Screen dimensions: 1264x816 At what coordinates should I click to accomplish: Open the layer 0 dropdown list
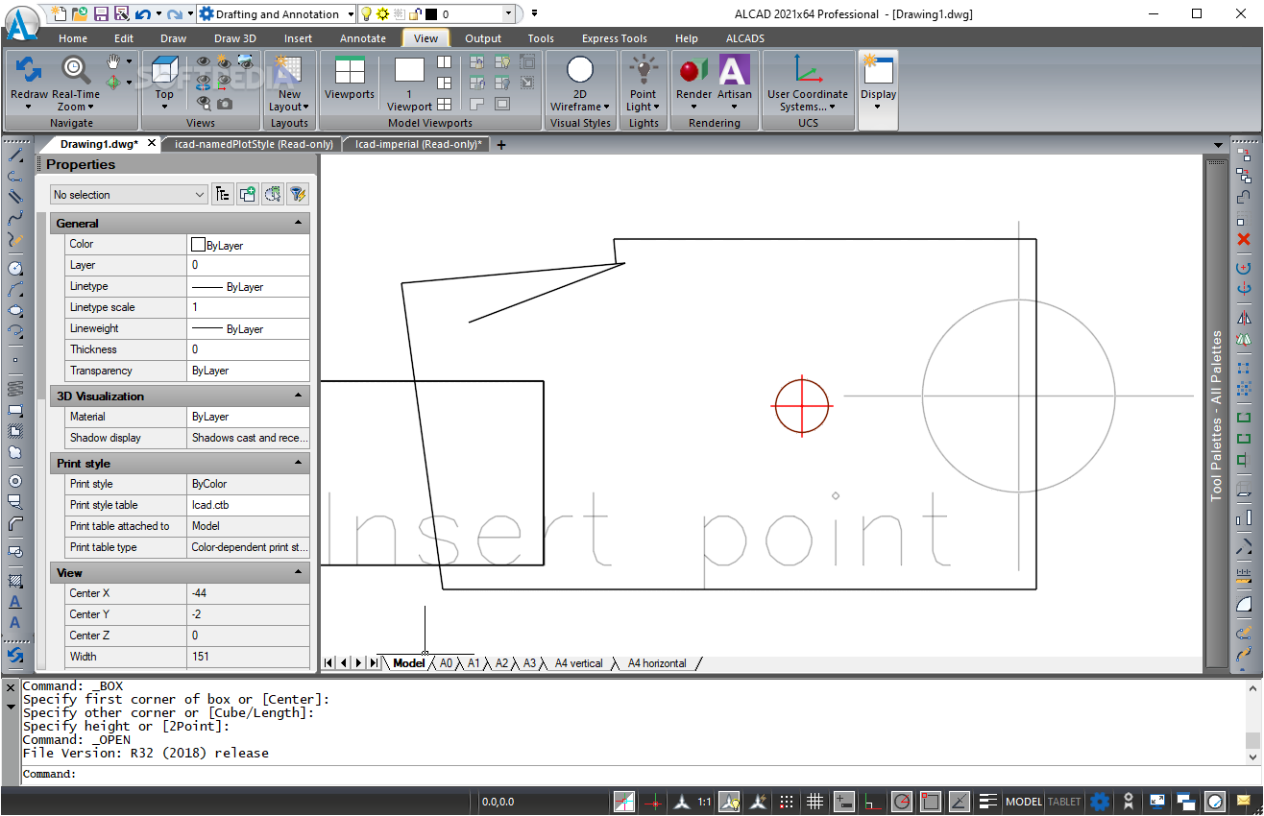tap(508, 14)
